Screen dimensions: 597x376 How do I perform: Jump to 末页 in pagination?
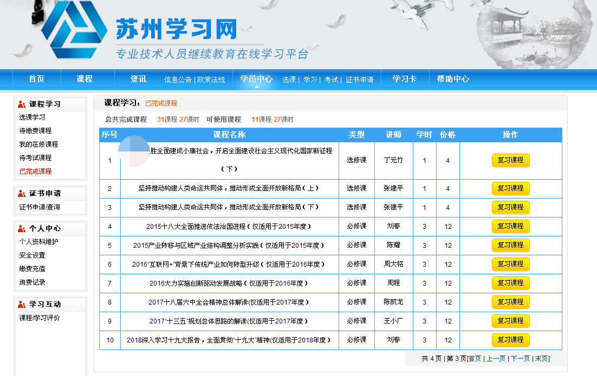[541, 358]
